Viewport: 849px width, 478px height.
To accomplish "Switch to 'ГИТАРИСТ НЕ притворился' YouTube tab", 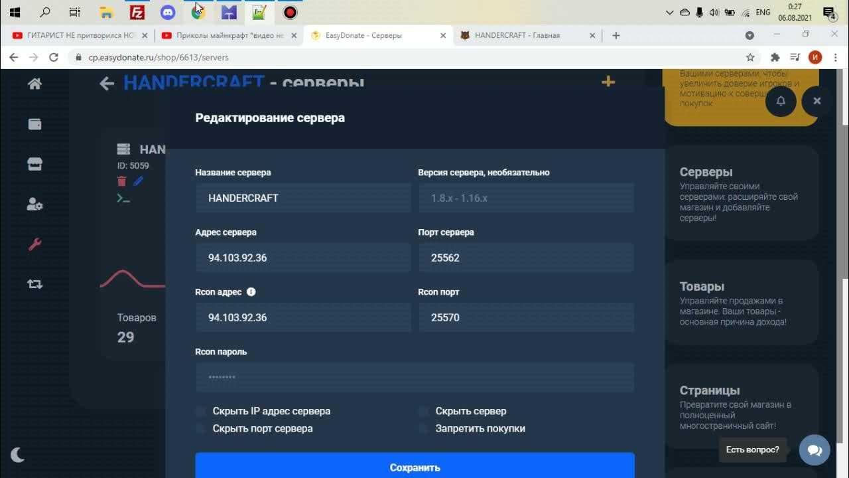I will tap(80, 35).
